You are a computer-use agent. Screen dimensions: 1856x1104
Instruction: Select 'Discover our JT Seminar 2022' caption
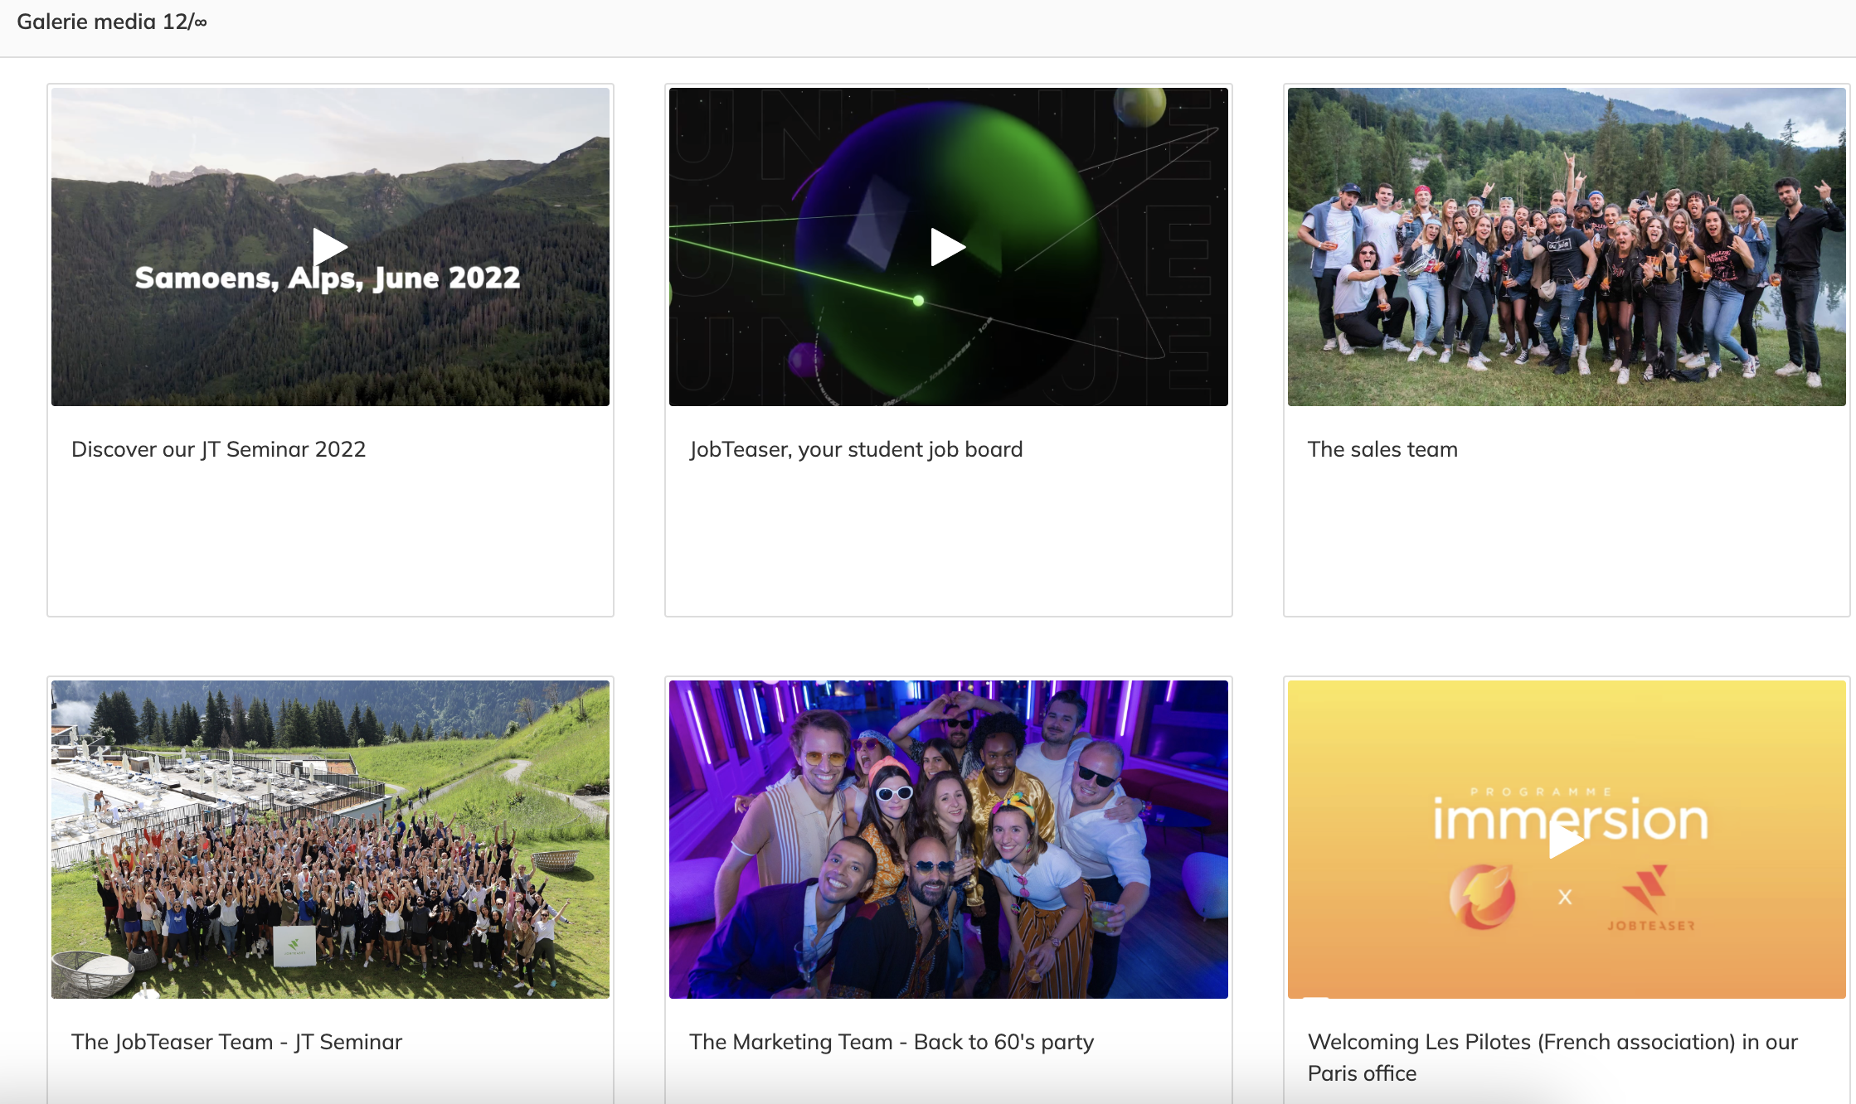218,449
